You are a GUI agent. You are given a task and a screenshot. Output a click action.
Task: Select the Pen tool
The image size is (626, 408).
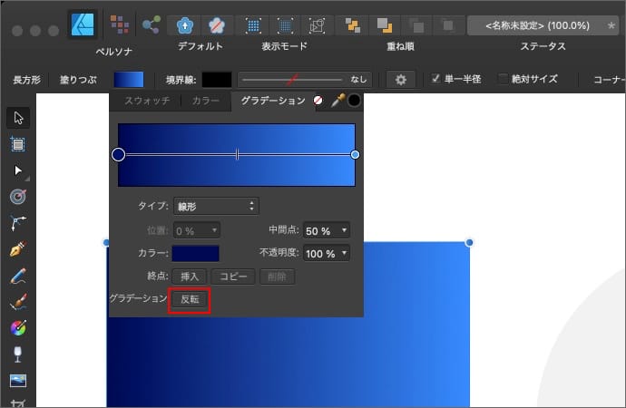[17, 249]
